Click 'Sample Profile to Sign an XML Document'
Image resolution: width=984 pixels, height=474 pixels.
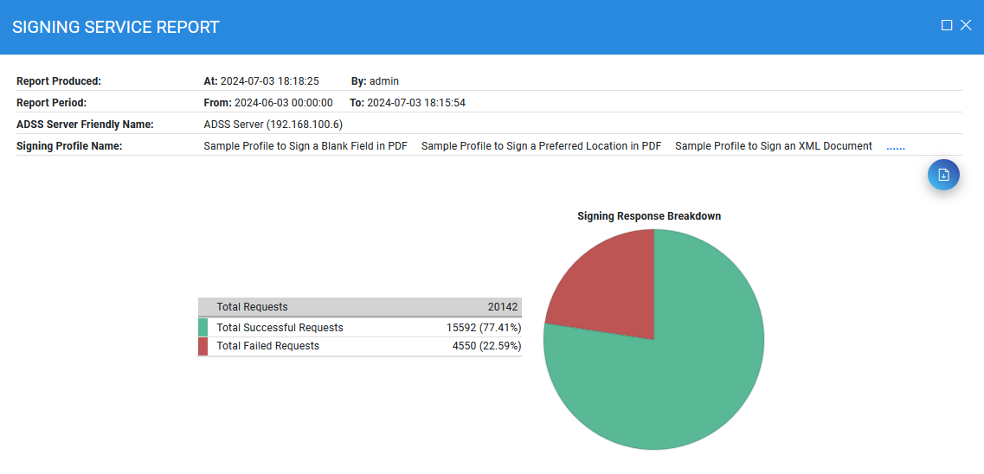click(x=773, y=146)
